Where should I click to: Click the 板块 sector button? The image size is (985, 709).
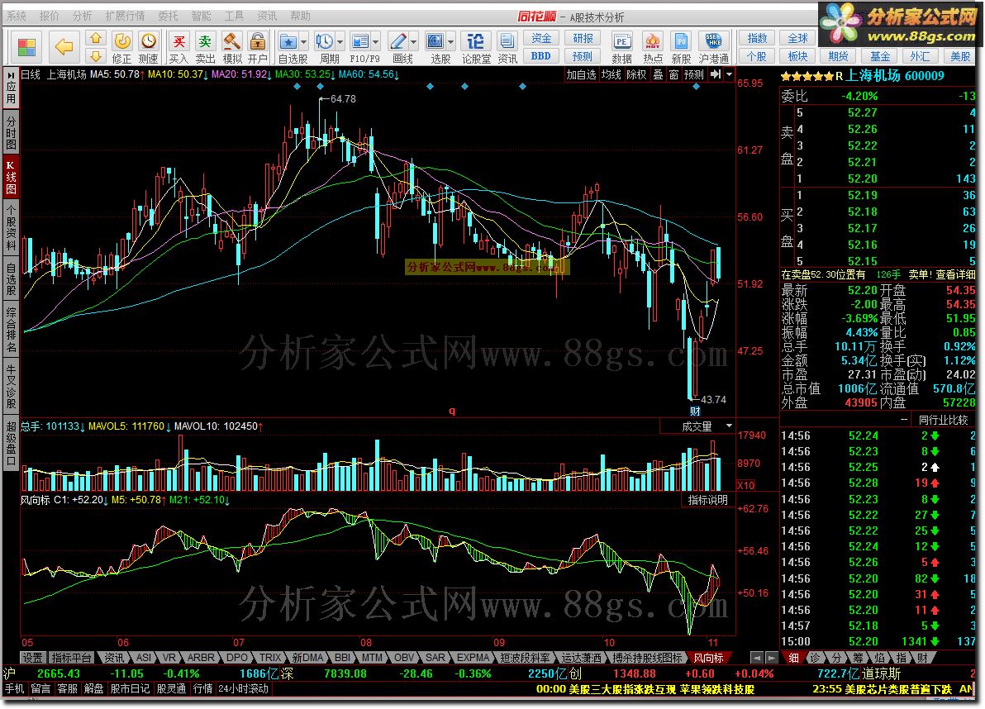(797, 56)
